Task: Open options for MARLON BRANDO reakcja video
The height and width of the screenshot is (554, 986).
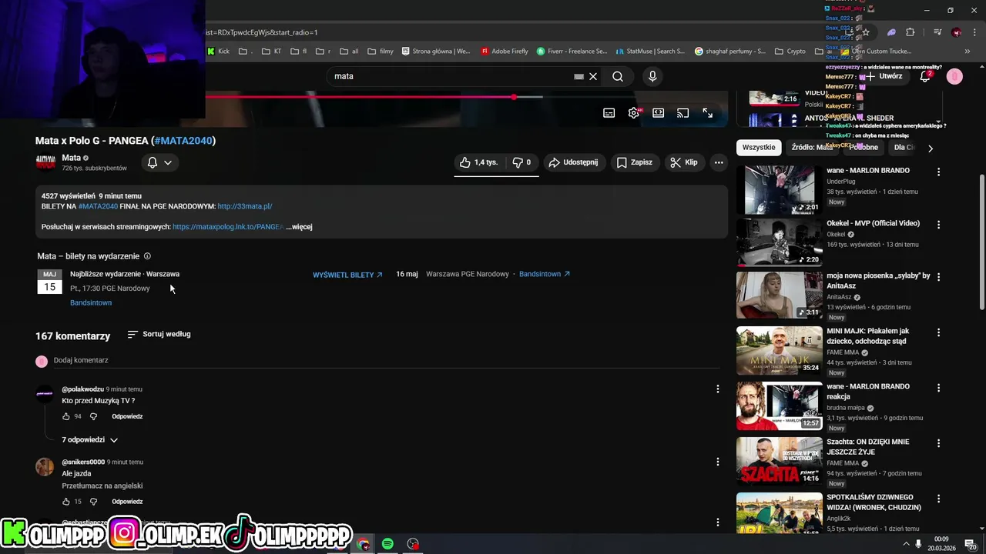Action: click(938, 388)
